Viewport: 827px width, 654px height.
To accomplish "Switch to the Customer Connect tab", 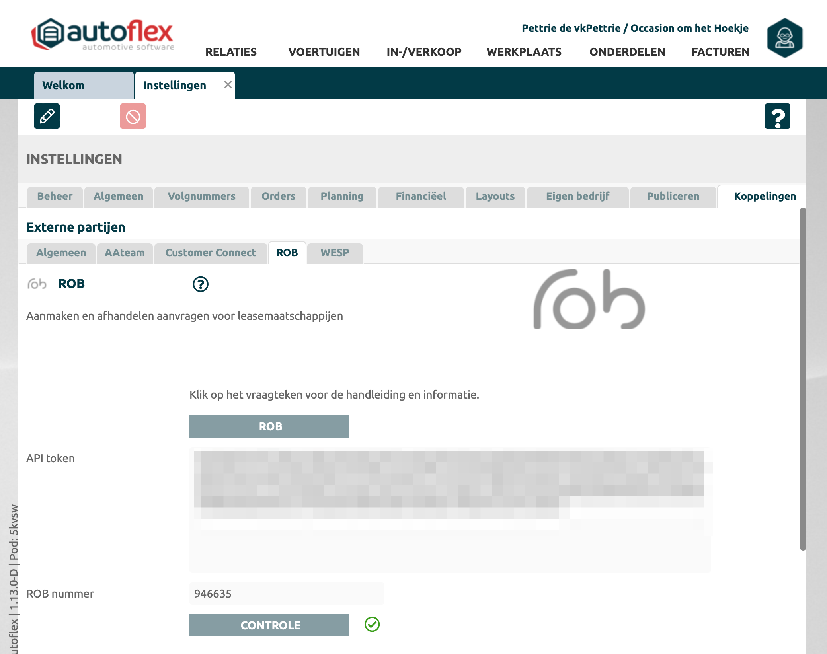I will click(211, 253).
